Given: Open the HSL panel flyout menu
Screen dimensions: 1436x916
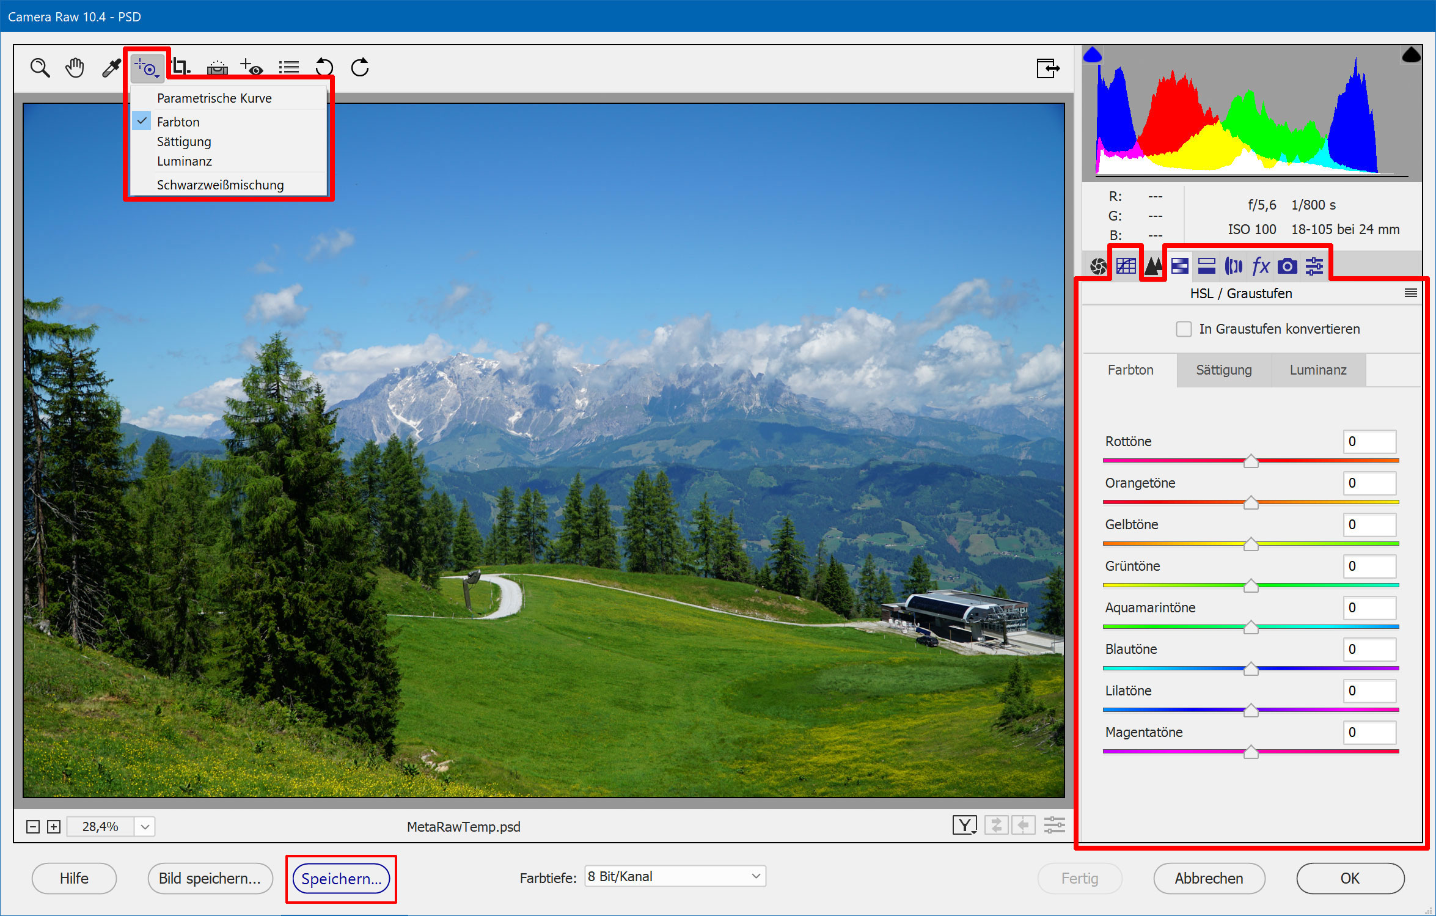Looking at the screenshot, I should coord(1411,293).
